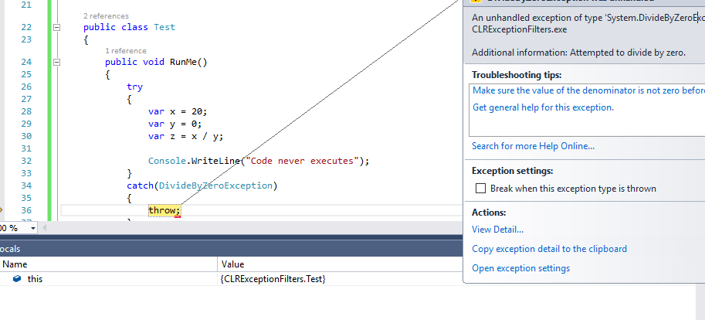Click the {CLRExceptionFilters.Test} value cell
The image size is (705, 320).
pos(273,279)
